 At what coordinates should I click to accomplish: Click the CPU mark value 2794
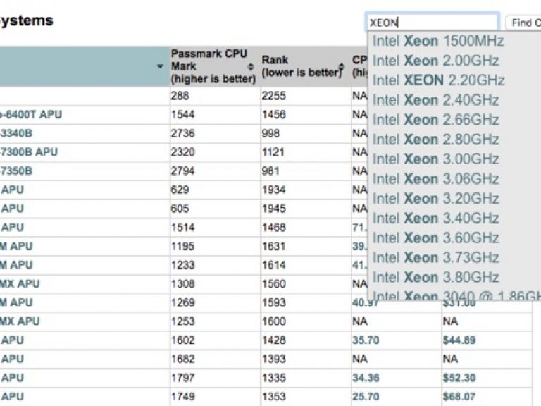(x=183, y=171)
